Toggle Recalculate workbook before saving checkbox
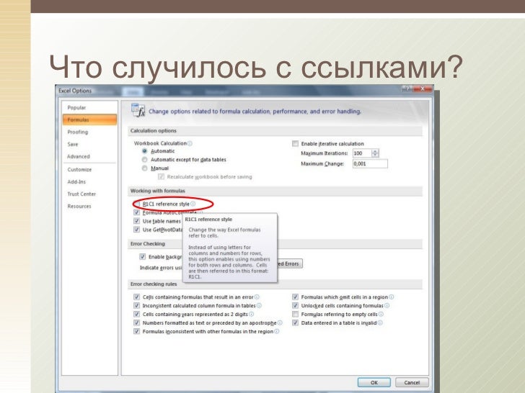 [161, 177]
